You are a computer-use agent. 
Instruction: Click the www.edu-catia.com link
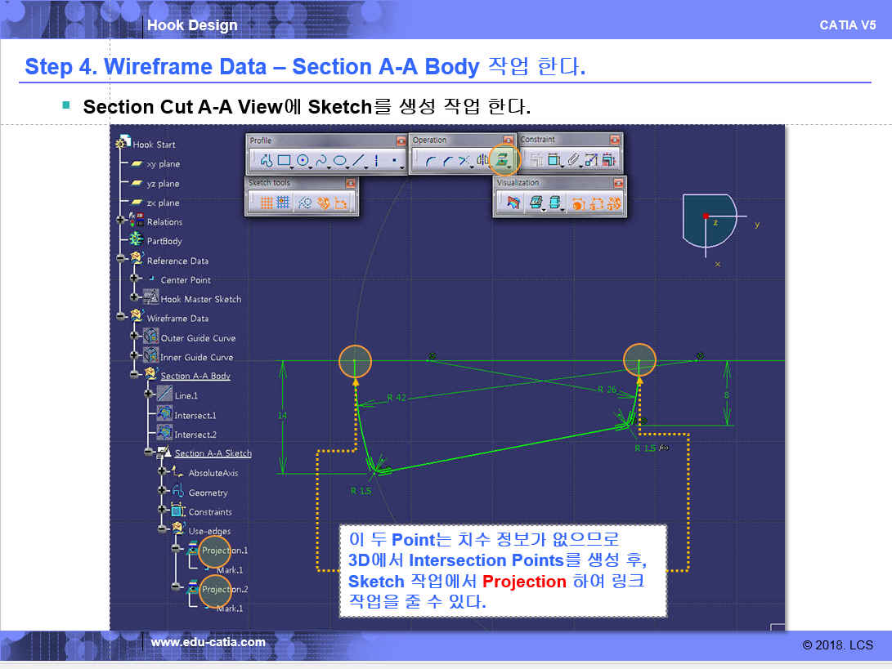[208, 642]
